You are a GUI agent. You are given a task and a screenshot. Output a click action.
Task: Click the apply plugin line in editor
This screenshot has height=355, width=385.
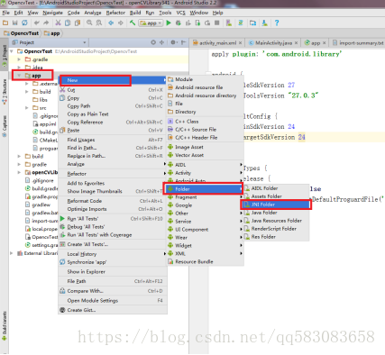[x=277, y=54]
